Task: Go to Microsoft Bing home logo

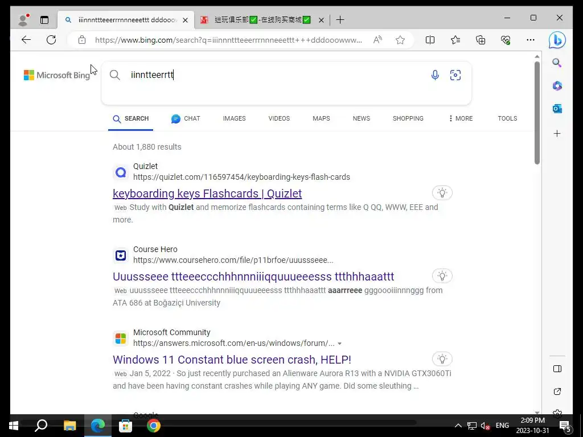Action: click(x=57, y=75)
